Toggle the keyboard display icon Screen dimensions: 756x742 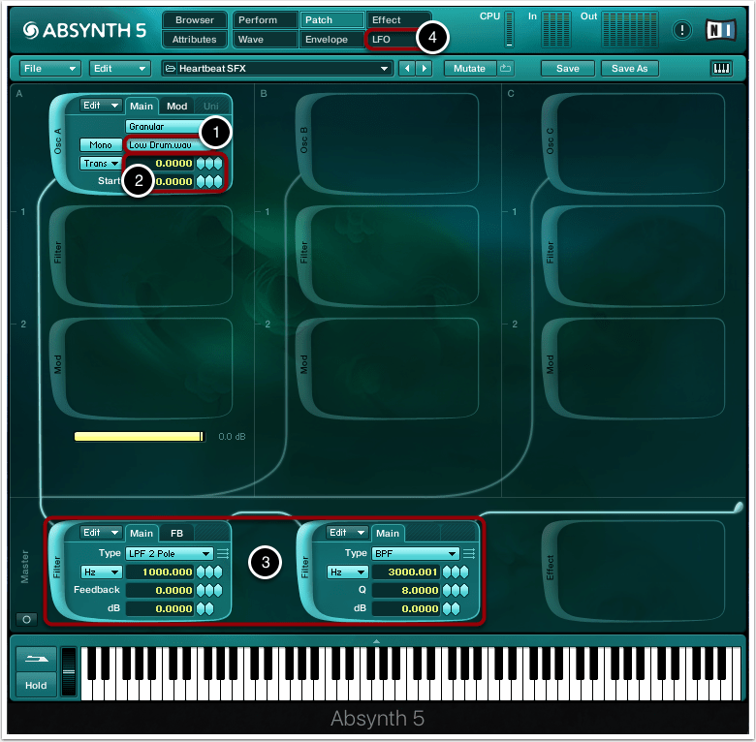pyautogui.click(x=721, y=69)
